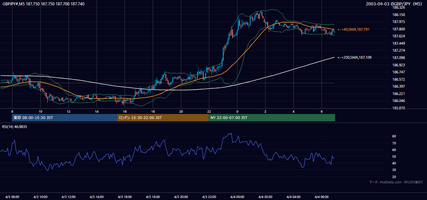Screen dimensions: 427x200
Task: Click price axis label 187.274
Action: pos(399,50)
